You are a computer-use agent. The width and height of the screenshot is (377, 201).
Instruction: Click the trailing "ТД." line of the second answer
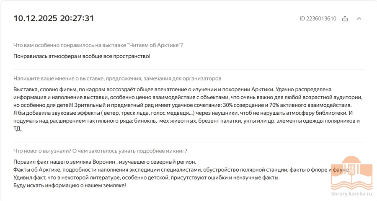coord(17,129)
